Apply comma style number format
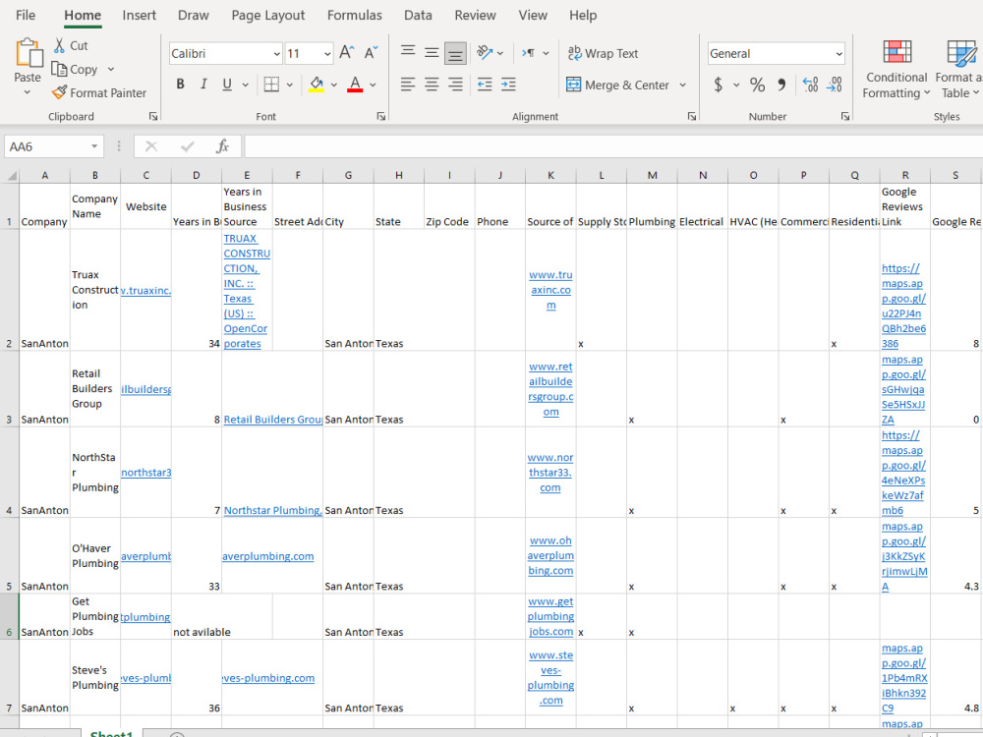 (x=781, y=85)
